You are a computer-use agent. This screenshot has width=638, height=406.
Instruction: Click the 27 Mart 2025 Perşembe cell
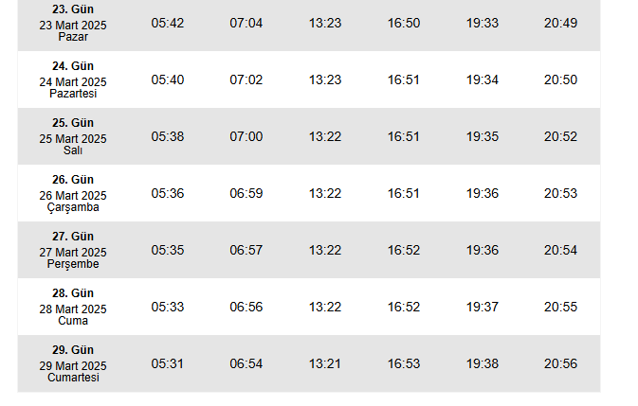[73, 250]
